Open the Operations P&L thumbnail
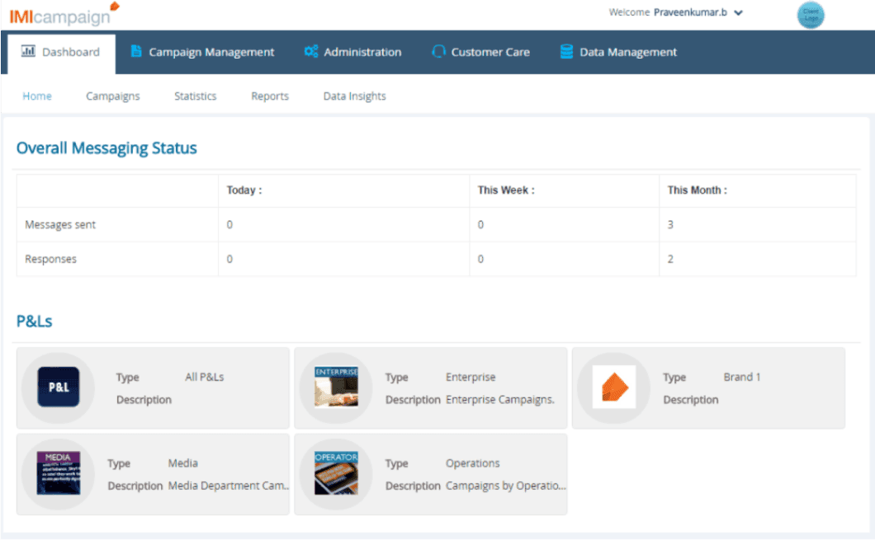Image resolution: width=875 pixels, height=540 pixels. point(336,473)
